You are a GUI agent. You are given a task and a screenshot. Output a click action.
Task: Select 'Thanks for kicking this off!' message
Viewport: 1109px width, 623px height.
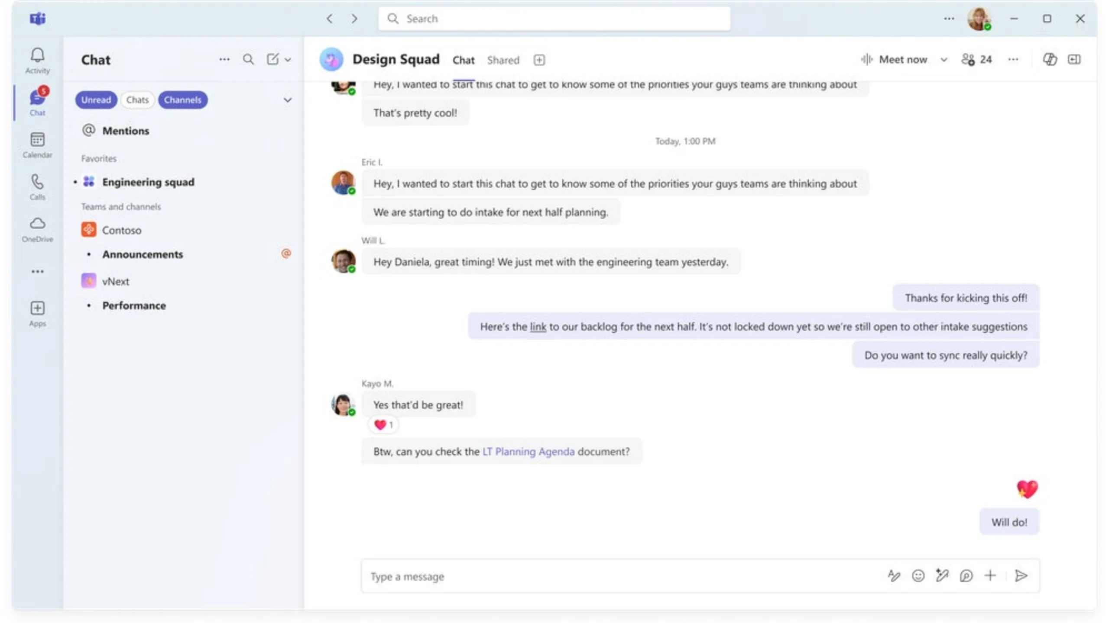point(966,298)
